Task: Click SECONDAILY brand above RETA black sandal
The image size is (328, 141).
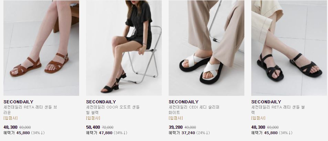Action: tap(266, 102)
